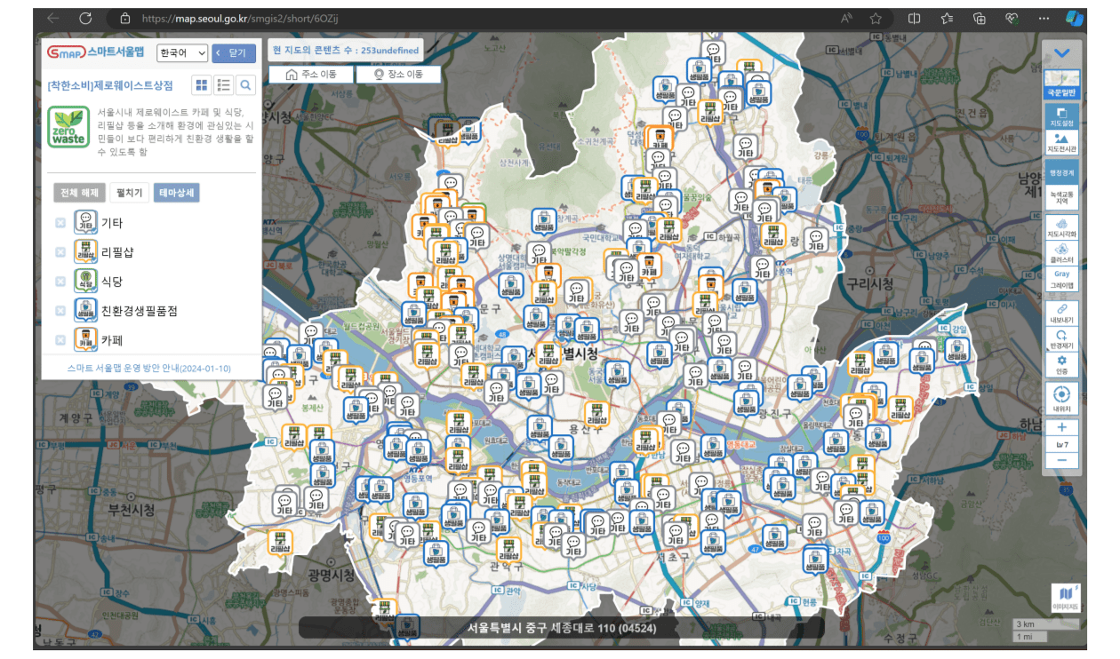
Task: Zoom in with the plus button
Action: point(1061,427)
